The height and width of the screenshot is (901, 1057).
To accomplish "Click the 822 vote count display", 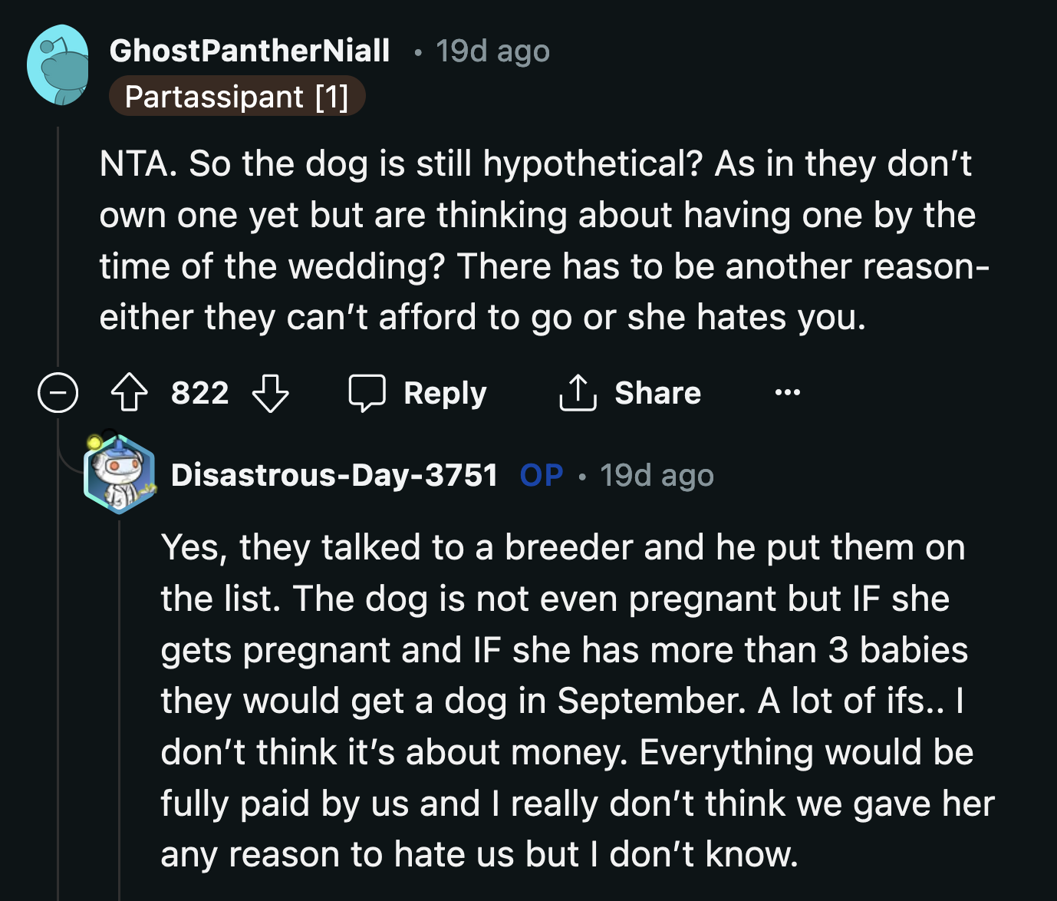I will (x=199, y=393).
